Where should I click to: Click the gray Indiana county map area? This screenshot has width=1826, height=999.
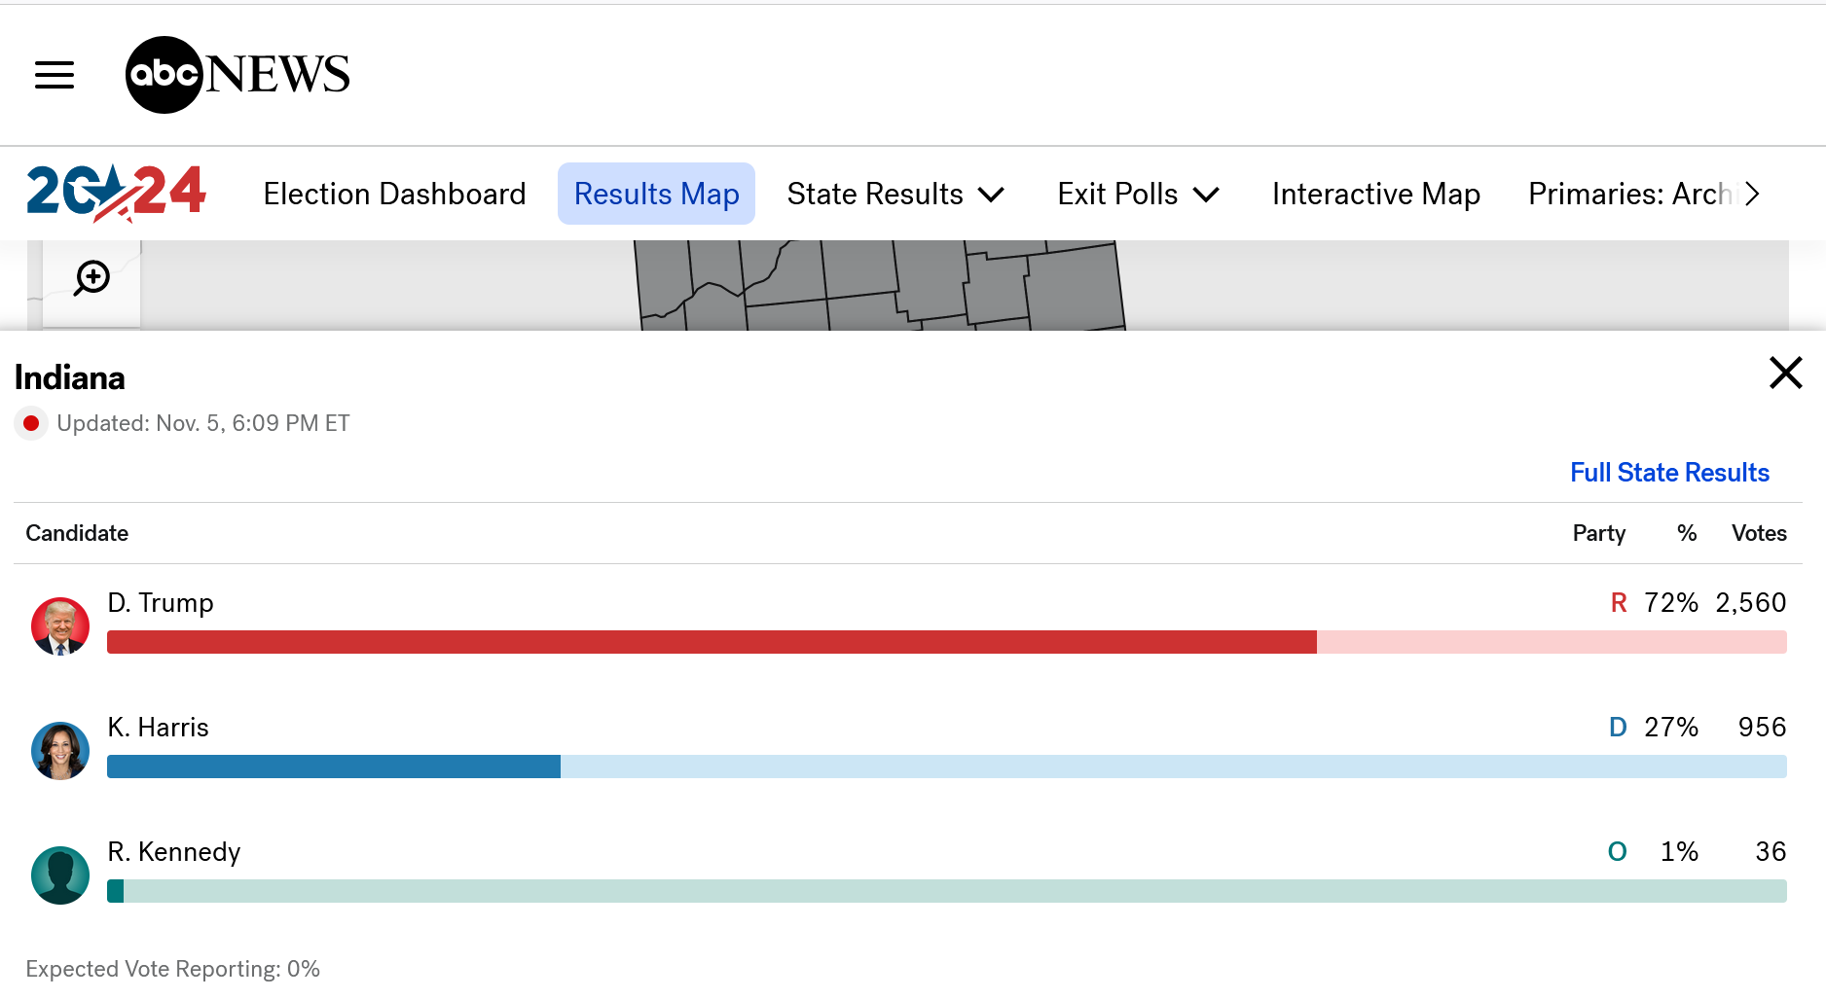tap(876, 284)
